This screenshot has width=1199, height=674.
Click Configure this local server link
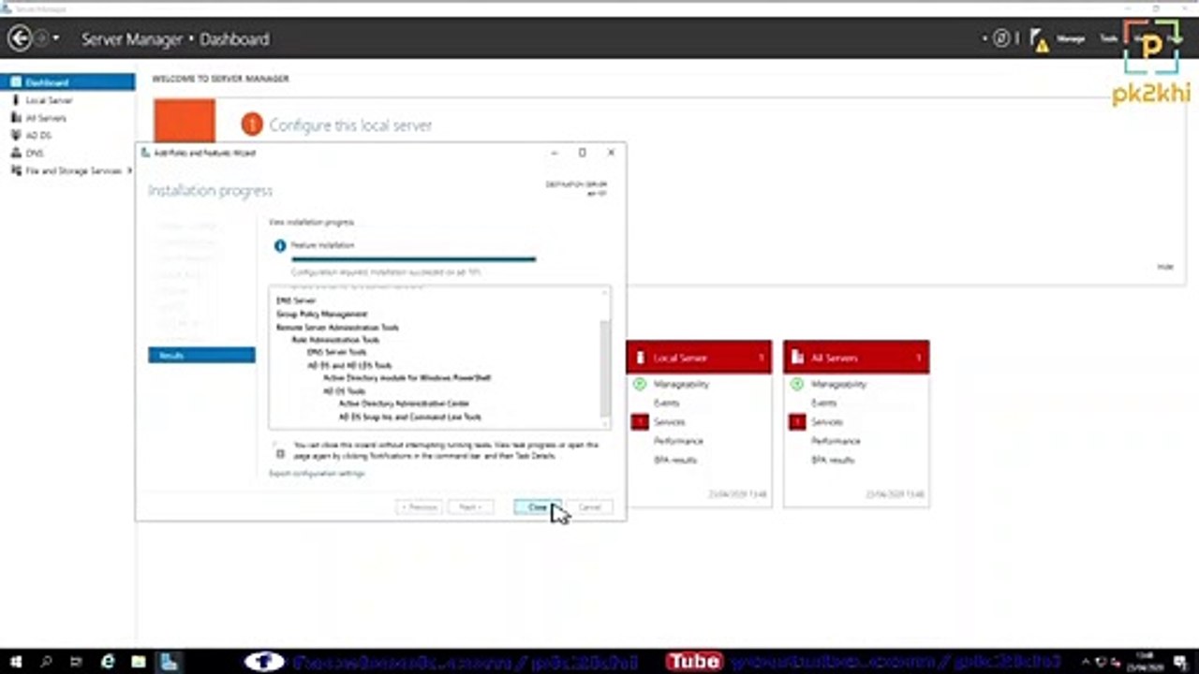[350, 125]
